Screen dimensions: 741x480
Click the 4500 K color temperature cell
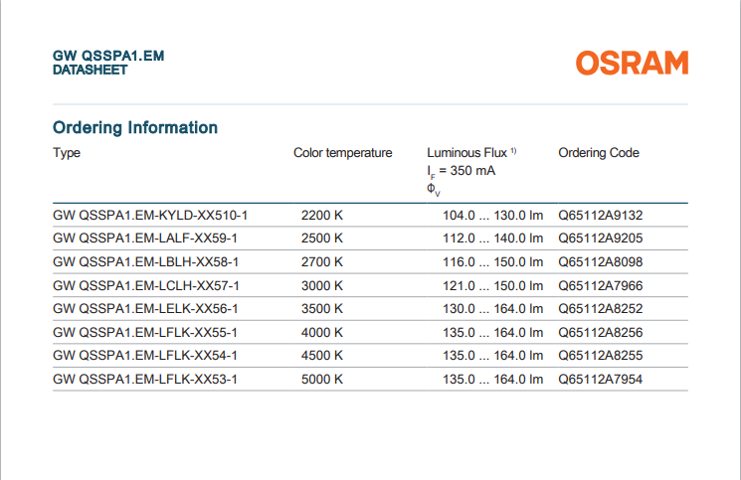322,355
